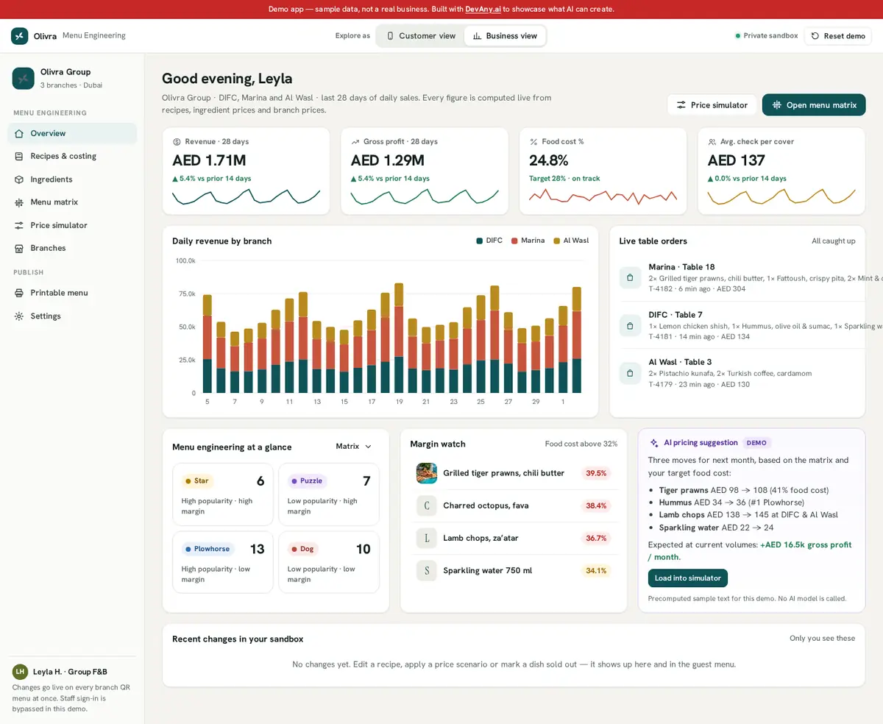
Task: Click the clipboard icon for Marina Table 18
Action: 630,278
